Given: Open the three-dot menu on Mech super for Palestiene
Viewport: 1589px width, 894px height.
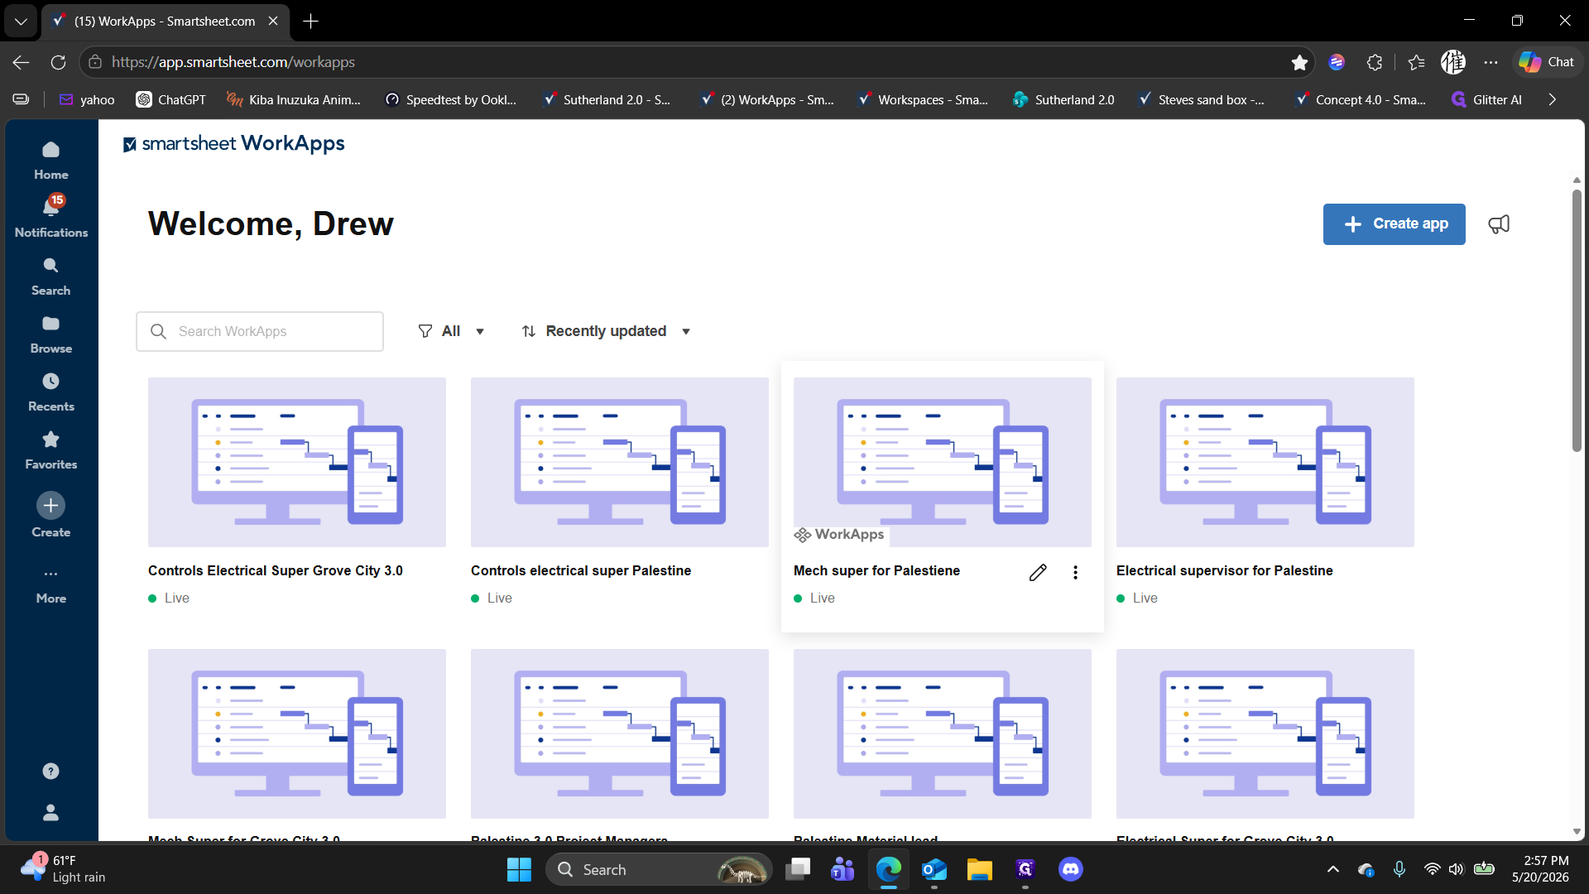Looking at the screenshot, I should 1075,573.
